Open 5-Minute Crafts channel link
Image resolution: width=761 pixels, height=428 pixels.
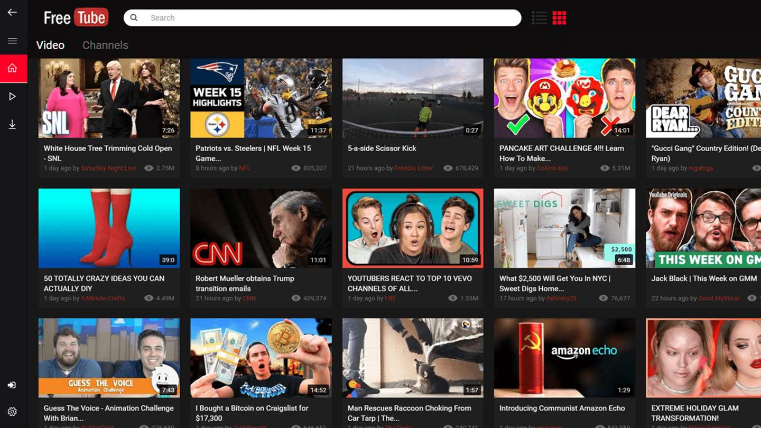[x=103, y=298]
